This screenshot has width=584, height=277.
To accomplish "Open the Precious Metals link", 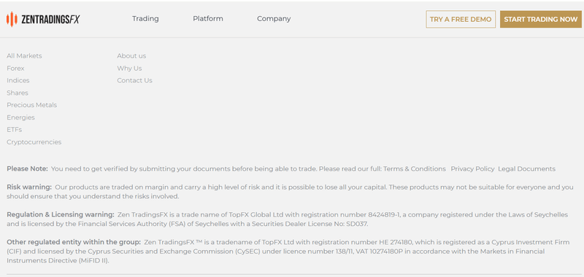I will point(31,105).
